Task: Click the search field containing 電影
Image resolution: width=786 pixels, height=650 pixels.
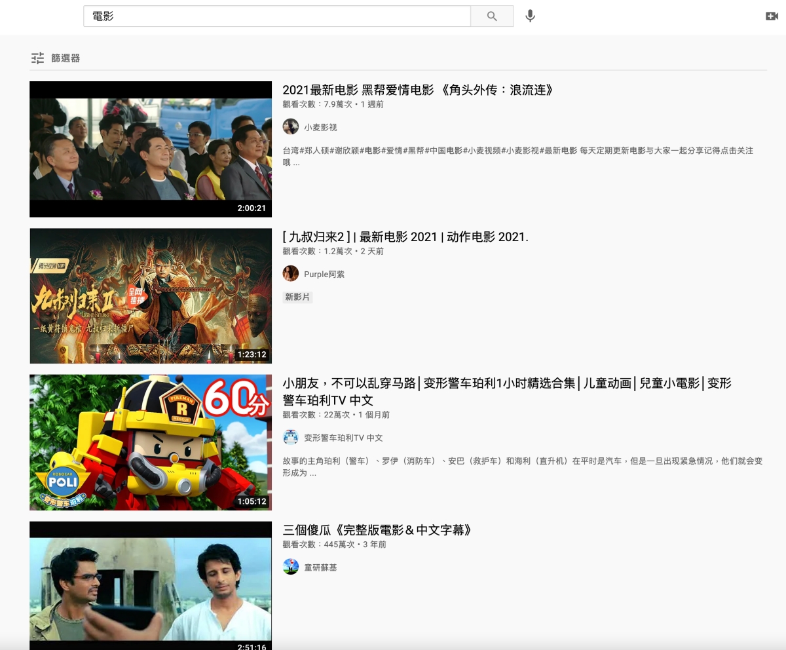Action: pos(277,16)
